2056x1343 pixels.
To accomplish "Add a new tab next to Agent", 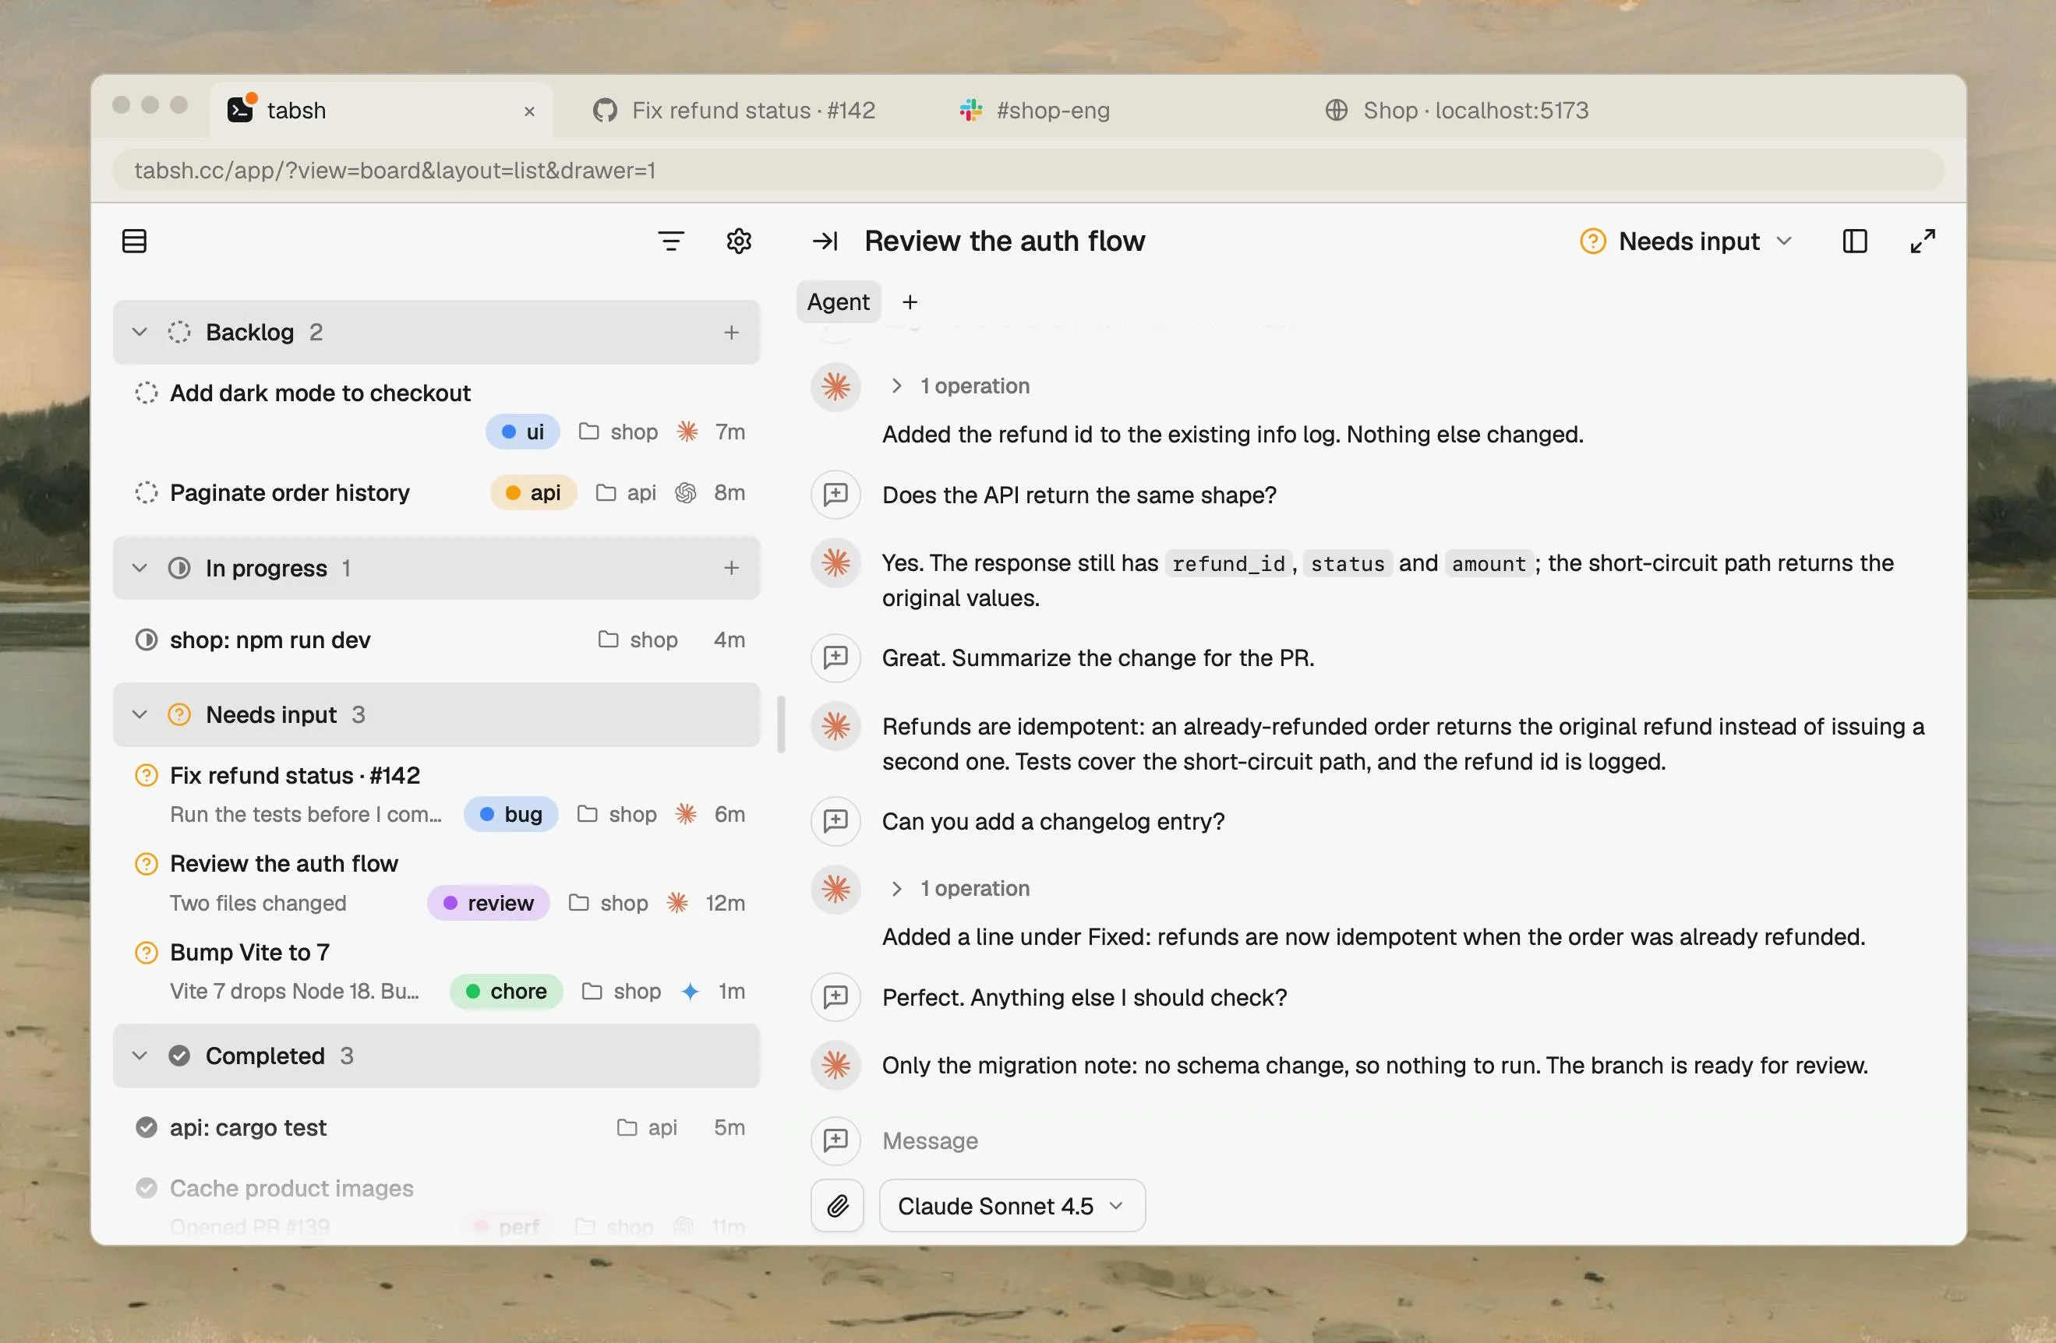I will click(x=910, y=302).
